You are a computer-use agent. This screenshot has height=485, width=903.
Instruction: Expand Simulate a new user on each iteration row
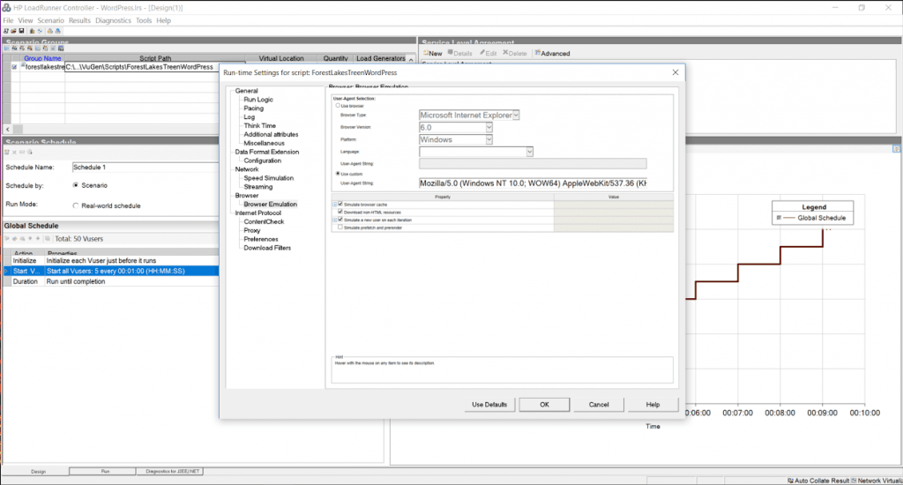point(334,220)
